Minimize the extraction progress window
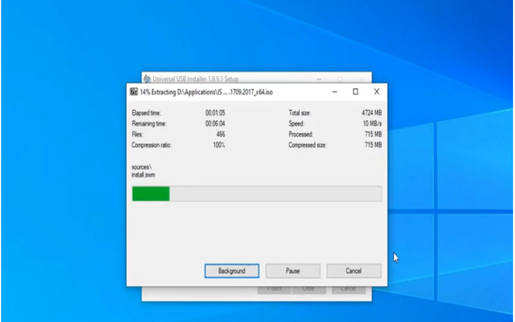 coord(334,91)
